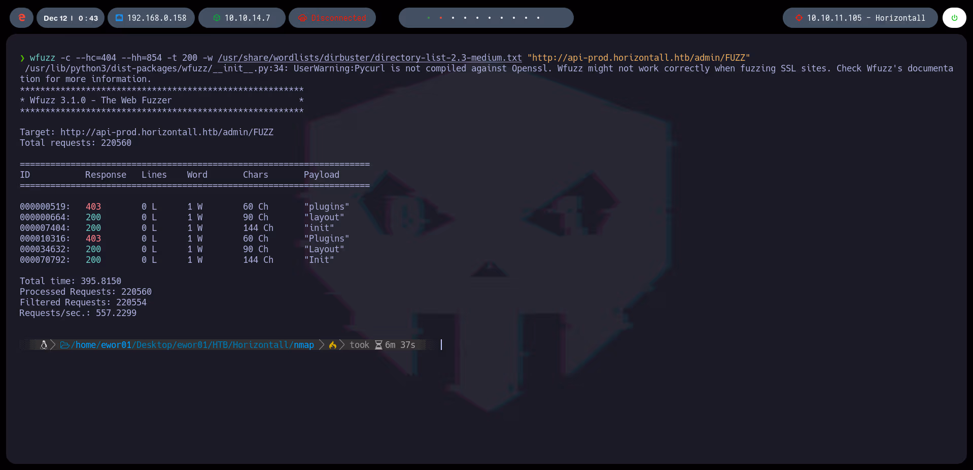Click the nmap segment in prompt path
The width and height of the screenshot is (973, 470).
click(x=303, y=345)
